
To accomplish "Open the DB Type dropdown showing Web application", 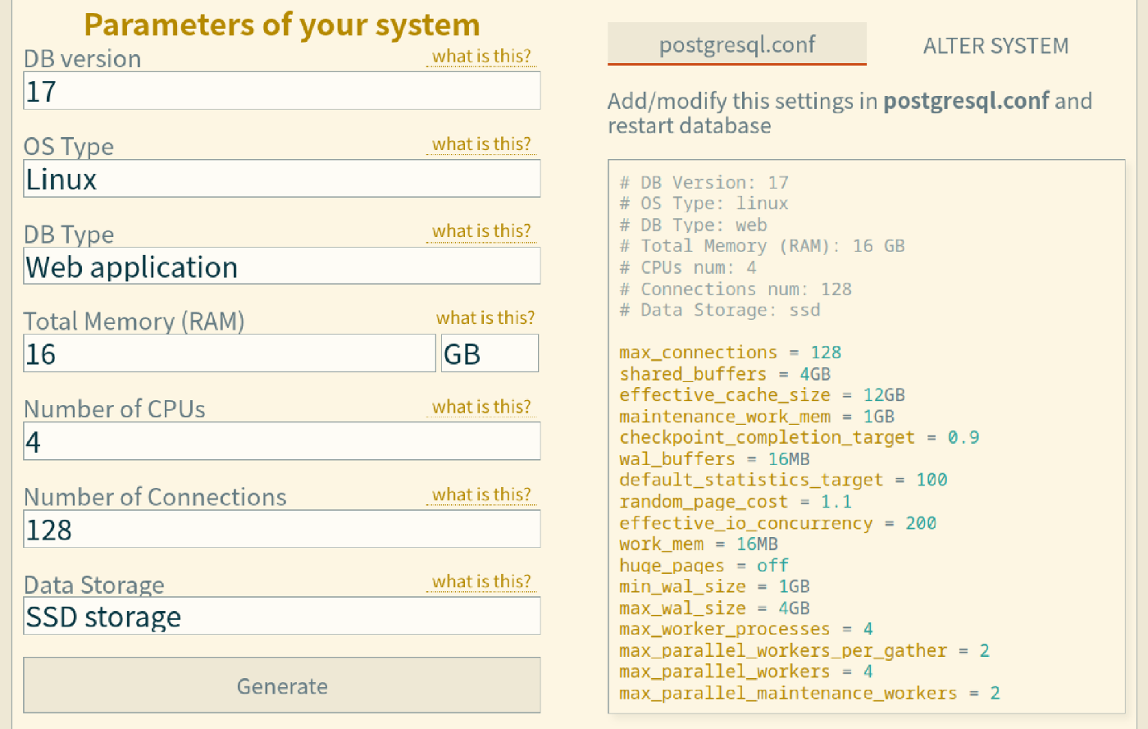I will tap(281, 267).
